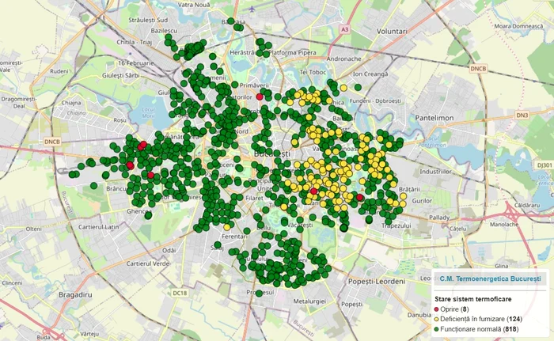This screenshot has width=554, height=341.
Task: Select the Deficiență în furnizare (124) entry
Action: coord(485,319)
